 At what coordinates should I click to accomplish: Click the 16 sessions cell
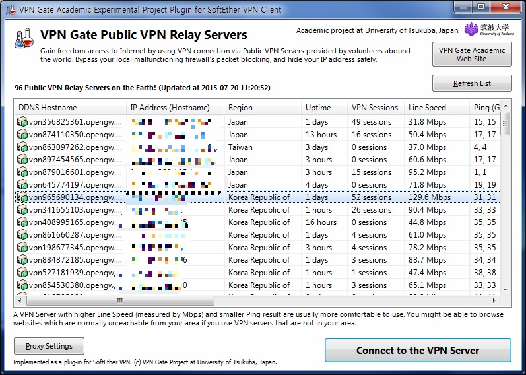click(x=372, y=134)
